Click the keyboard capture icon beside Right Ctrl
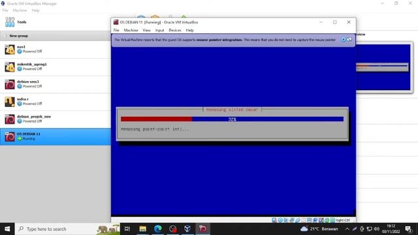 click(332, 220)
